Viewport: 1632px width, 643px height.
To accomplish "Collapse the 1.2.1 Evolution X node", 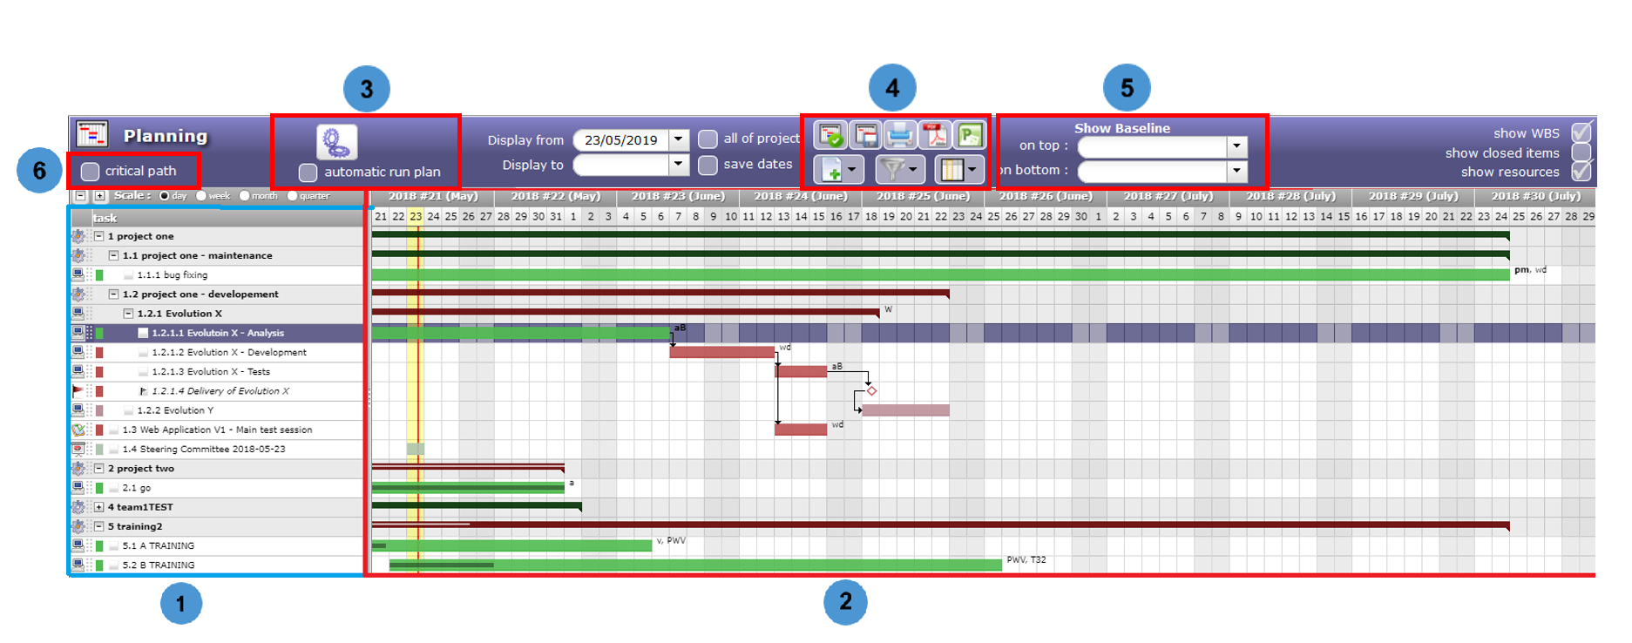I will pos(128,314).
